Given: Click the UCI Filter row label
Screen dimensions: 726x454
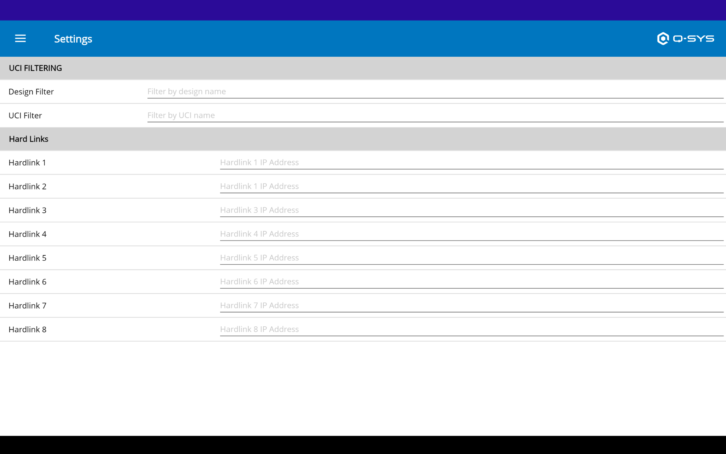Looking at the screenshot, I should click(x=25, y=116).
